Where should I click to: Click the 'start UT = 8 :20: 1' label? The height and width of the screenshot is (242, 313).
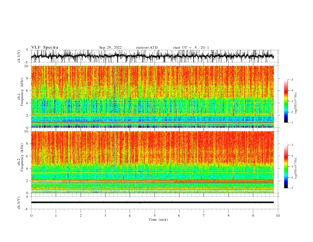(x=191, y=47)
